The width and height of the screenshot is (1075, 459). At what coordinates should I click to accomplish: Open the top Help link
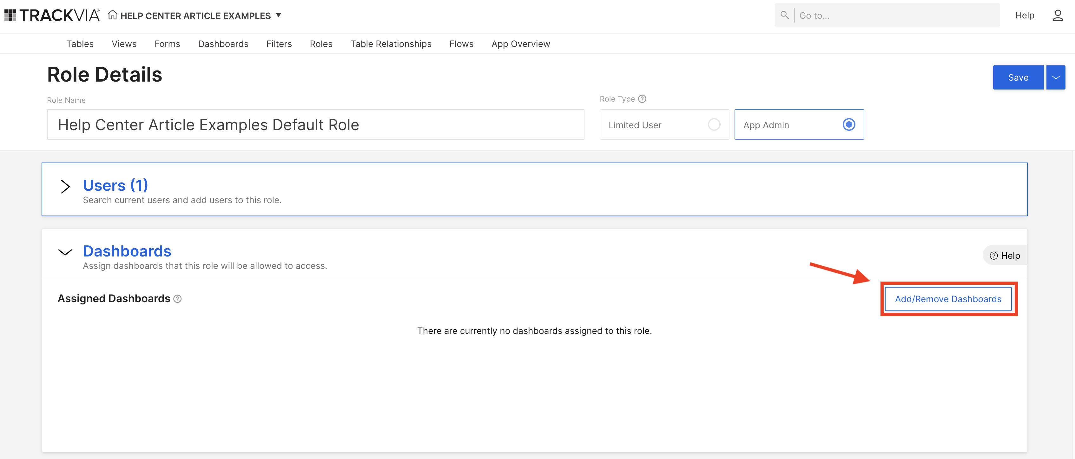pos(1025,16)
